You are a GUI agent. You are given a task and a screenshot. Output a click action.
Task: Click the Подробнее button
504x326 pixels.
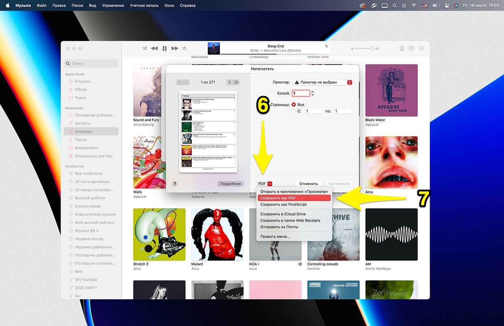pos(230,184)
